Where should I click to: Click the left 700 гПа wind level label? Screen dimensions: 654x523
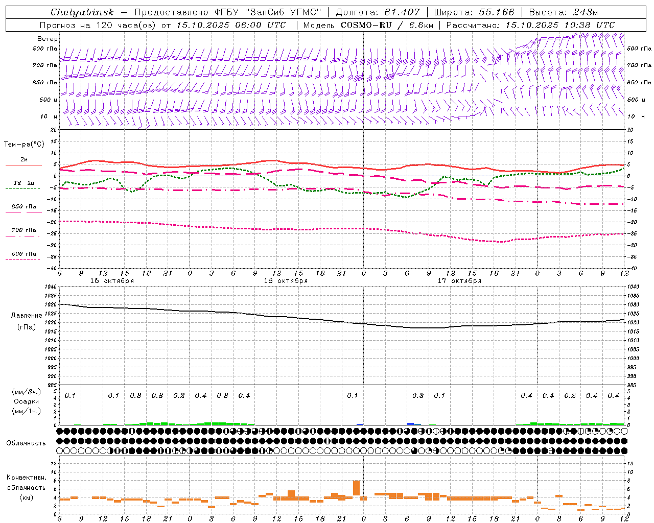(x=45, y=65)
